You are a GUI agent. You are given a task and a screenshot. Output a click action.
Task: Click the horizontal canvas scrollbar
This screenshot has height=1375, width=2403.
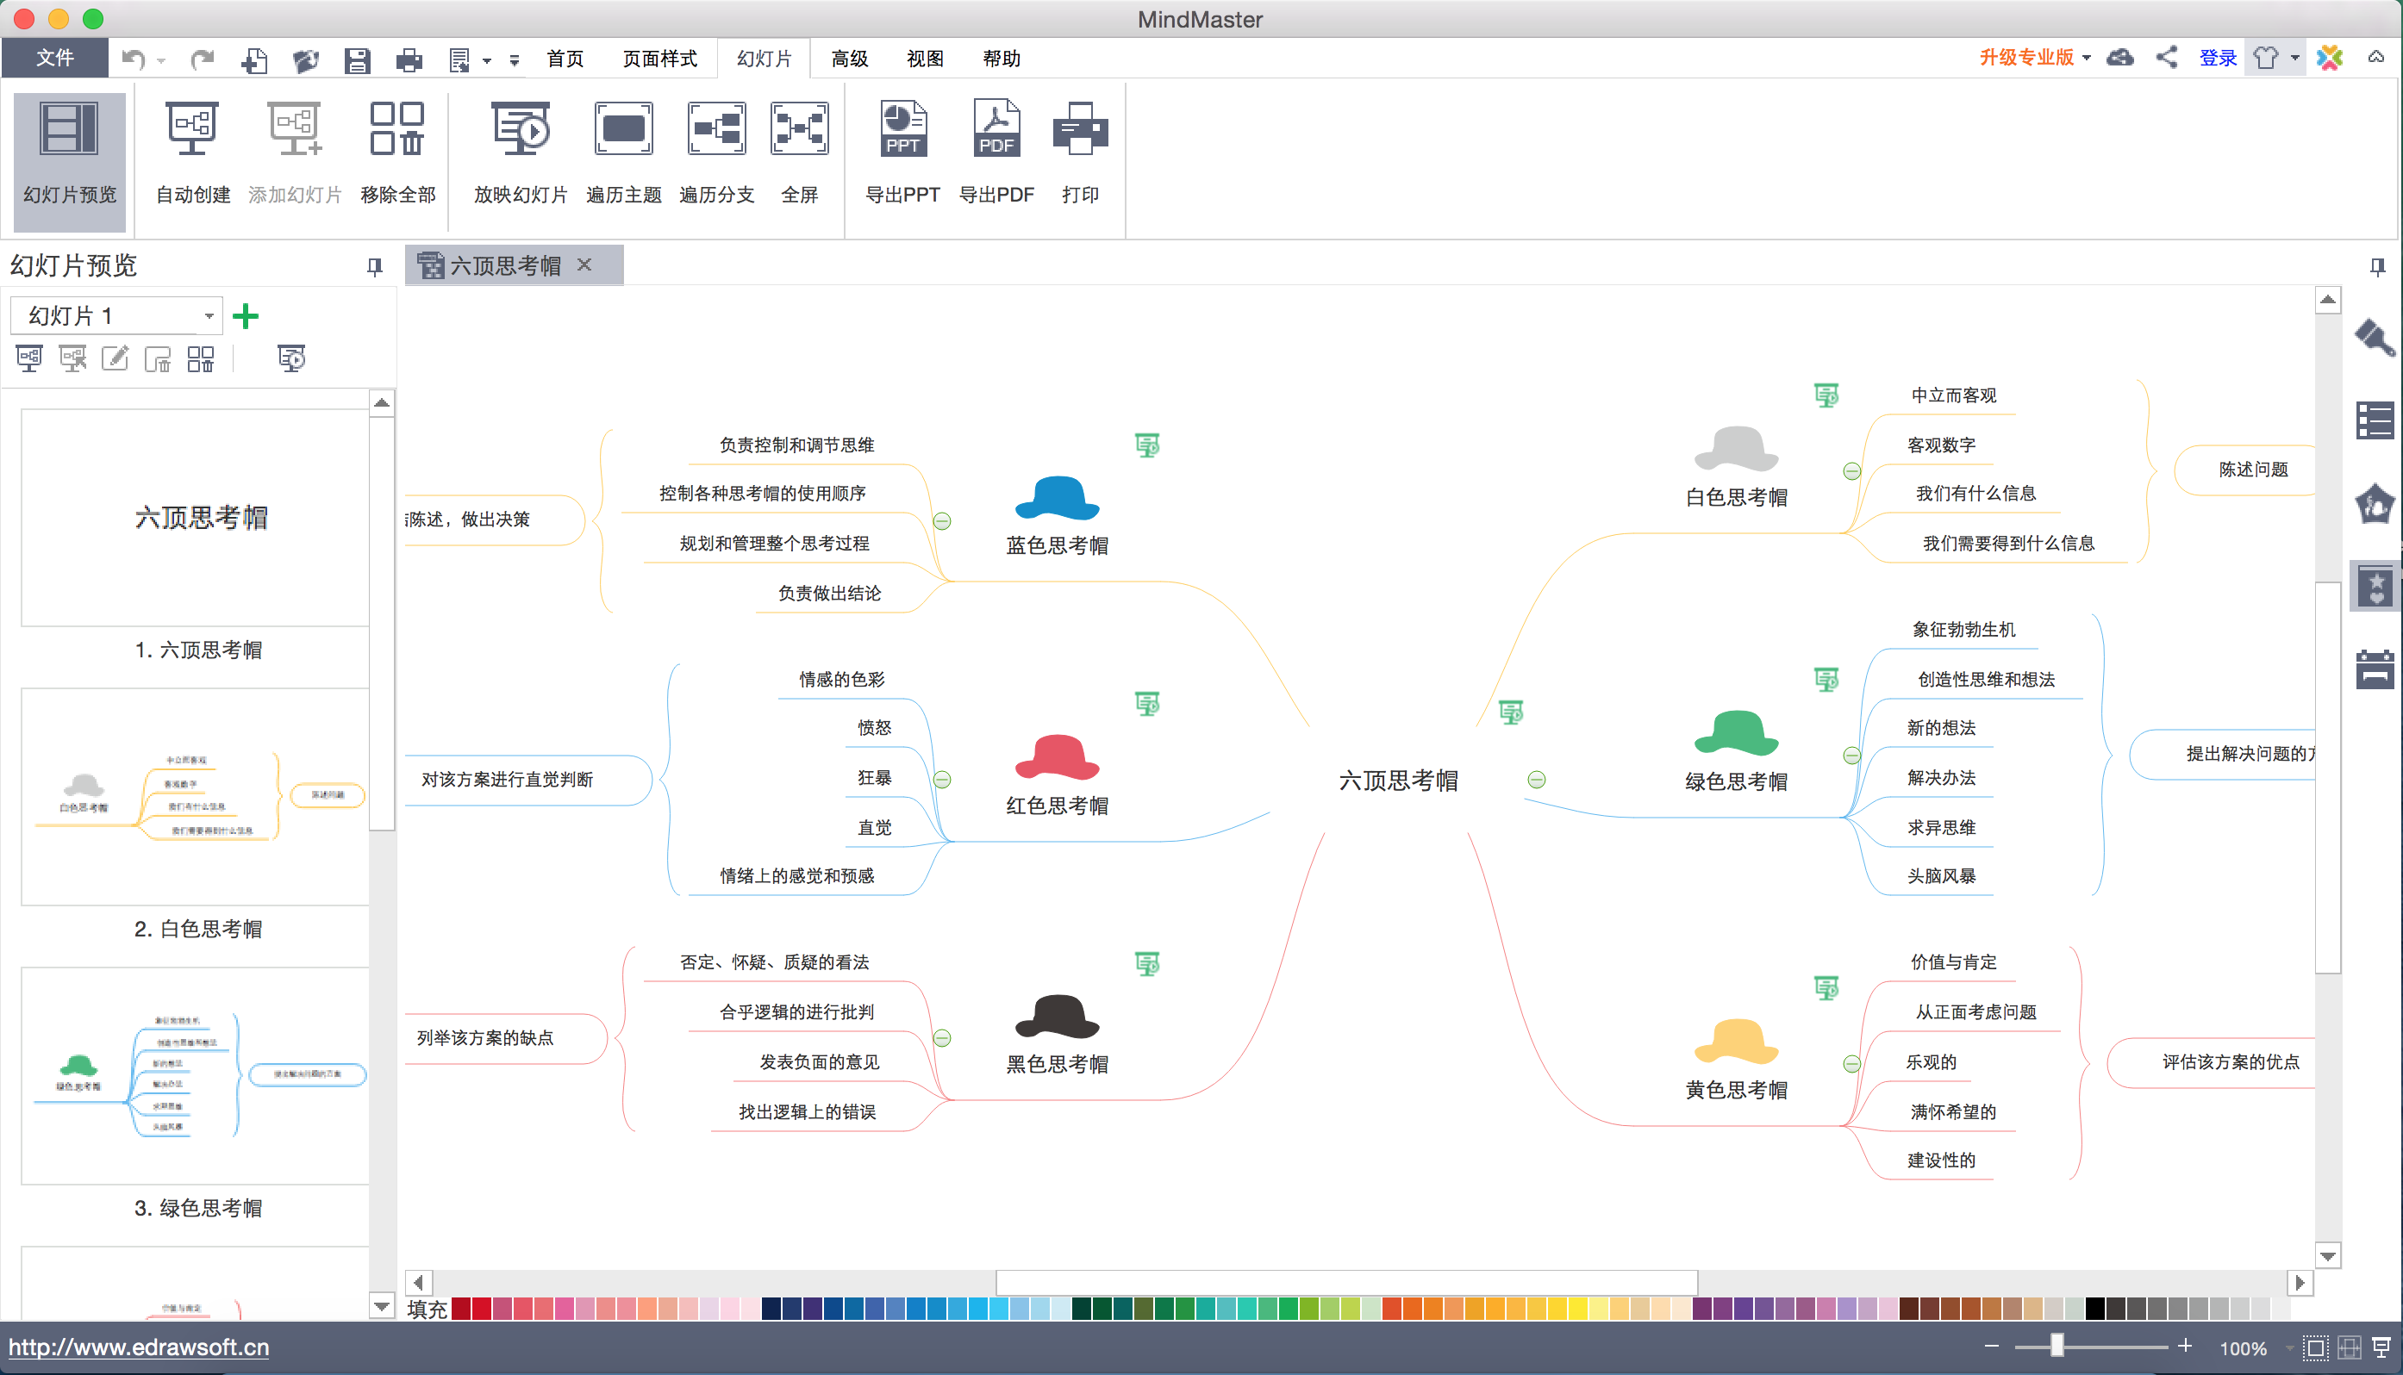[1346, 1281]
